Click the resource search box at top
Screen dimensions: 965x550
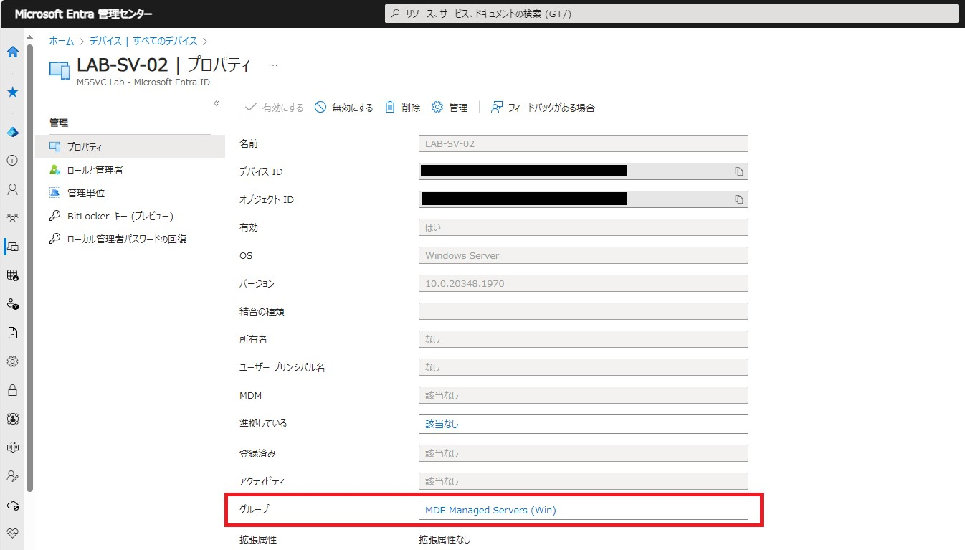(x=671, y=14)
